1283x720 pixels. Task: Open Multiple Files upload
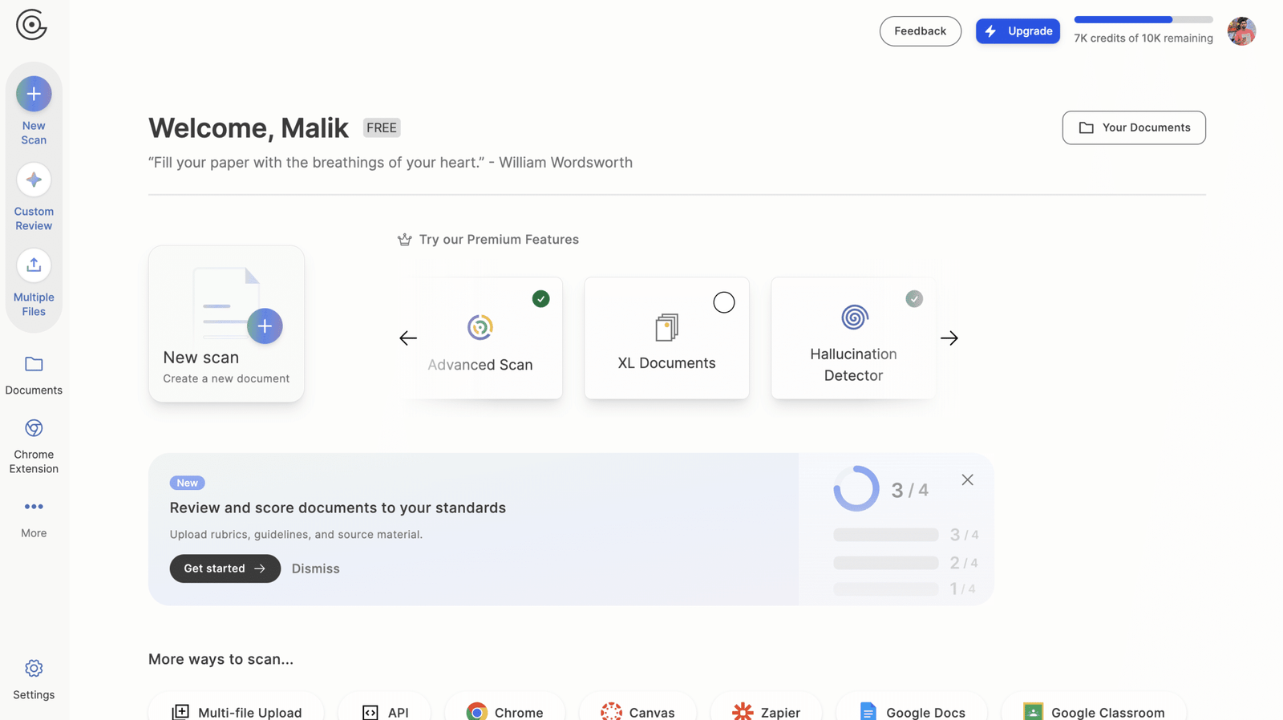click(34, 283)
